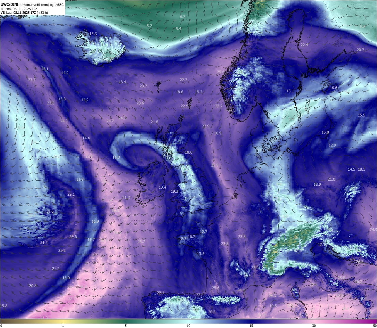Click the 11.8 value inside the cyclone spiral

coord(116,157)
